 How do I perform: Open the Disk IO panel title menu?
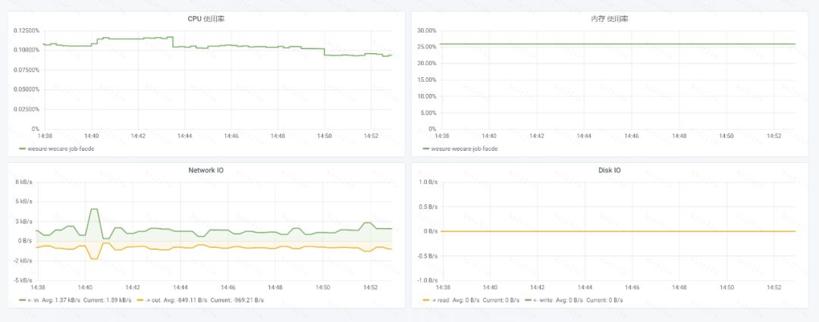[609, 170]
